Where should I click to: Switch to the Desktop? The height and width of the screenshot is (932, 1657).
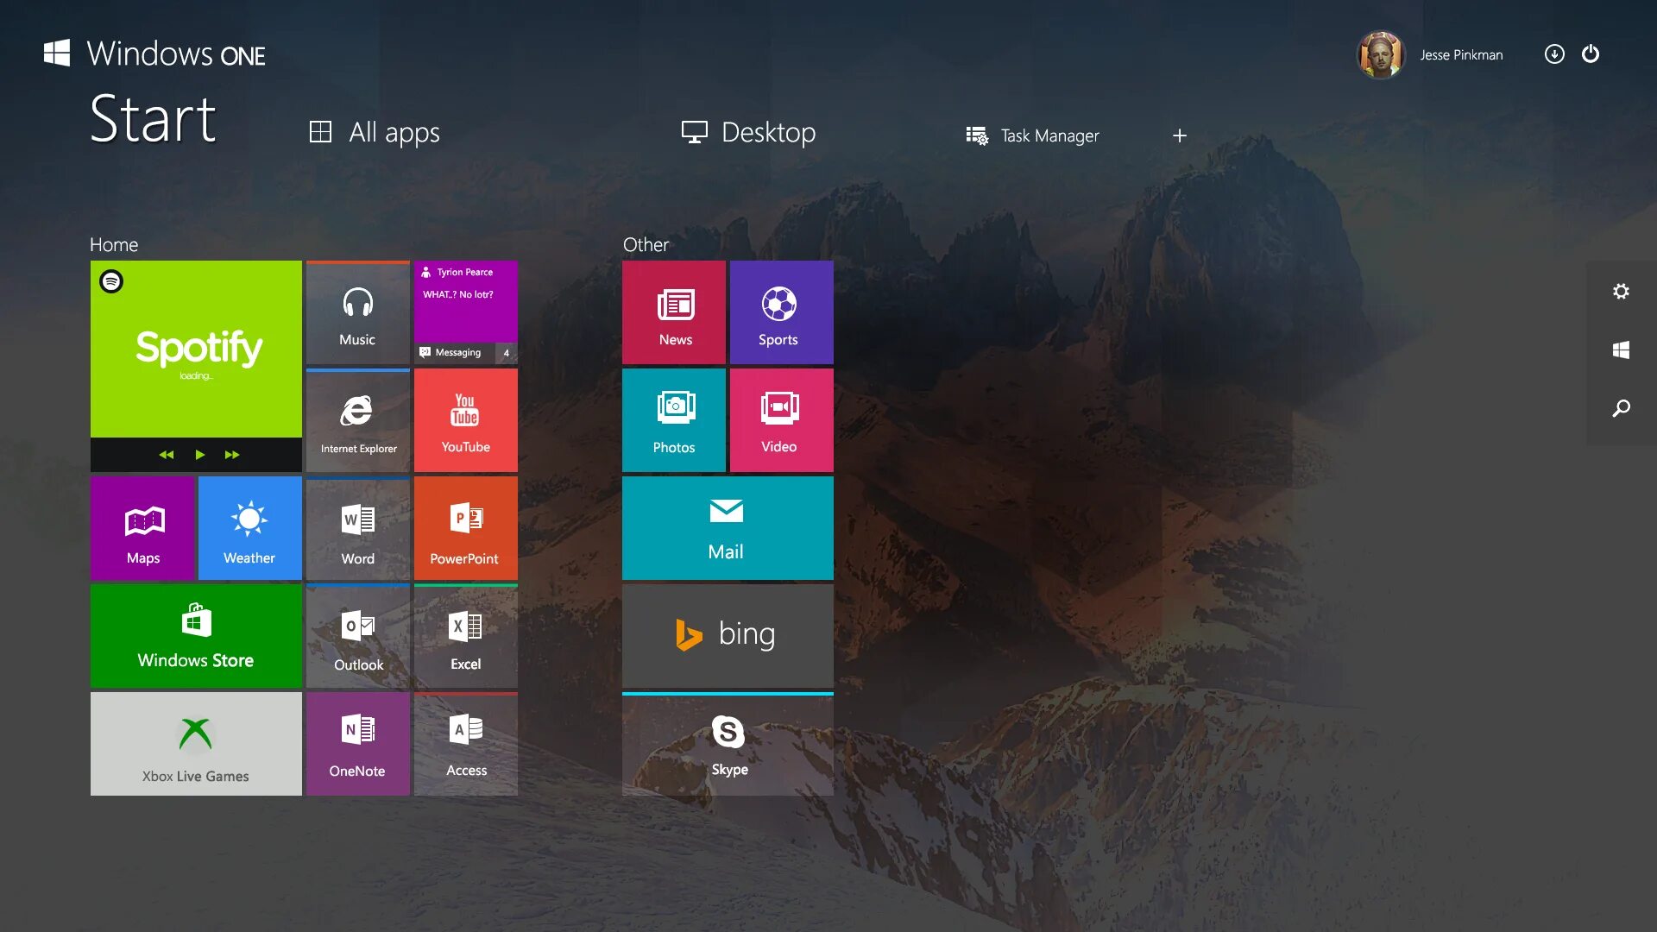click(748, 133)
